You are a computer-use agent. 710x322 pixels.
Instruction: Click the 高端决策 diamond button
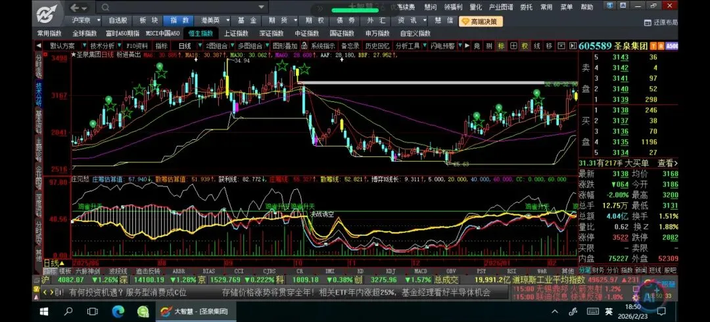[x=481, y=21]
